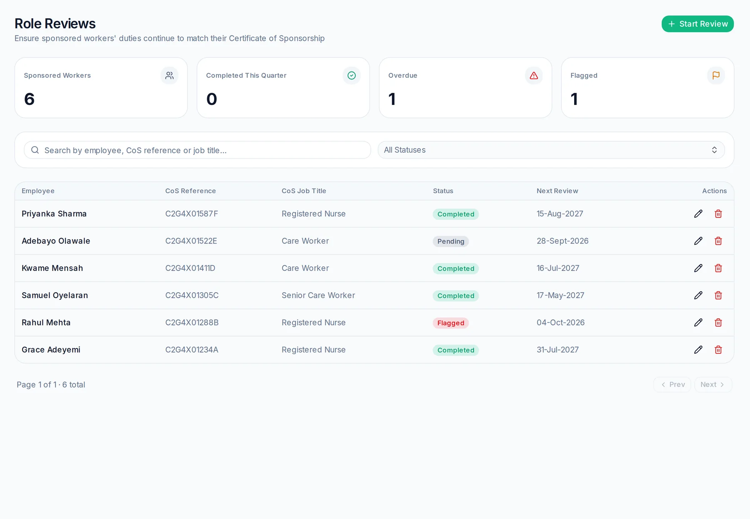Click the Sponsored Workers count of 6
750x519 pixels.
[29, 99]
